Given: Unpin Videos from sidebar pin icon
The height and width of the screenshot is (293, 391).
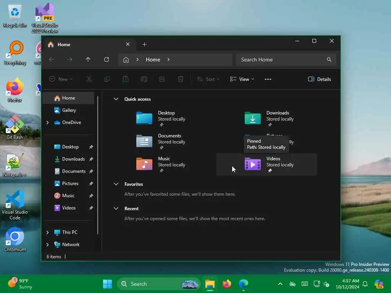Looking at the screenshot, I should [91, 208].
